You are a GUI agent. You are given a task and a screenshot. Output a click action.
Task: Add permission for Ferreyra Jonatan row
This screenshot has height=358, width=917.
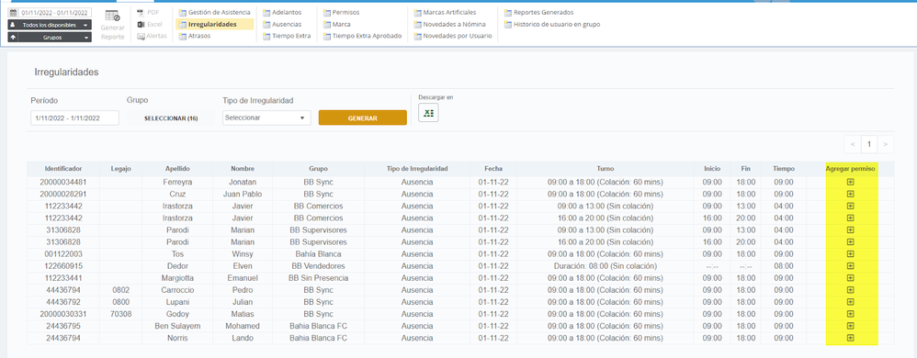coord(850,182)
